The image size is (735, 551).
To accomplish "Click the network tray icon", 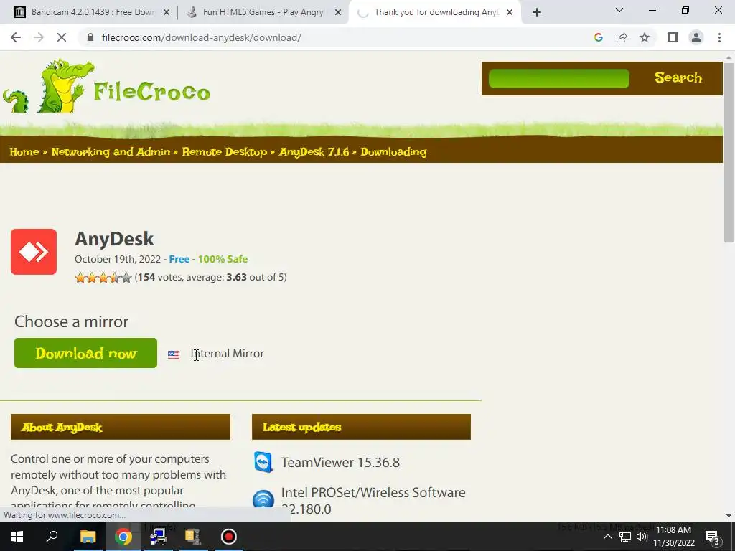I will tap(625, 537).
